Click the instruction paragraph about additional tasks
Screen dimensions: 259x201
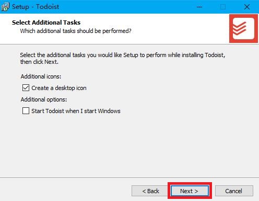tap(123, 58)
